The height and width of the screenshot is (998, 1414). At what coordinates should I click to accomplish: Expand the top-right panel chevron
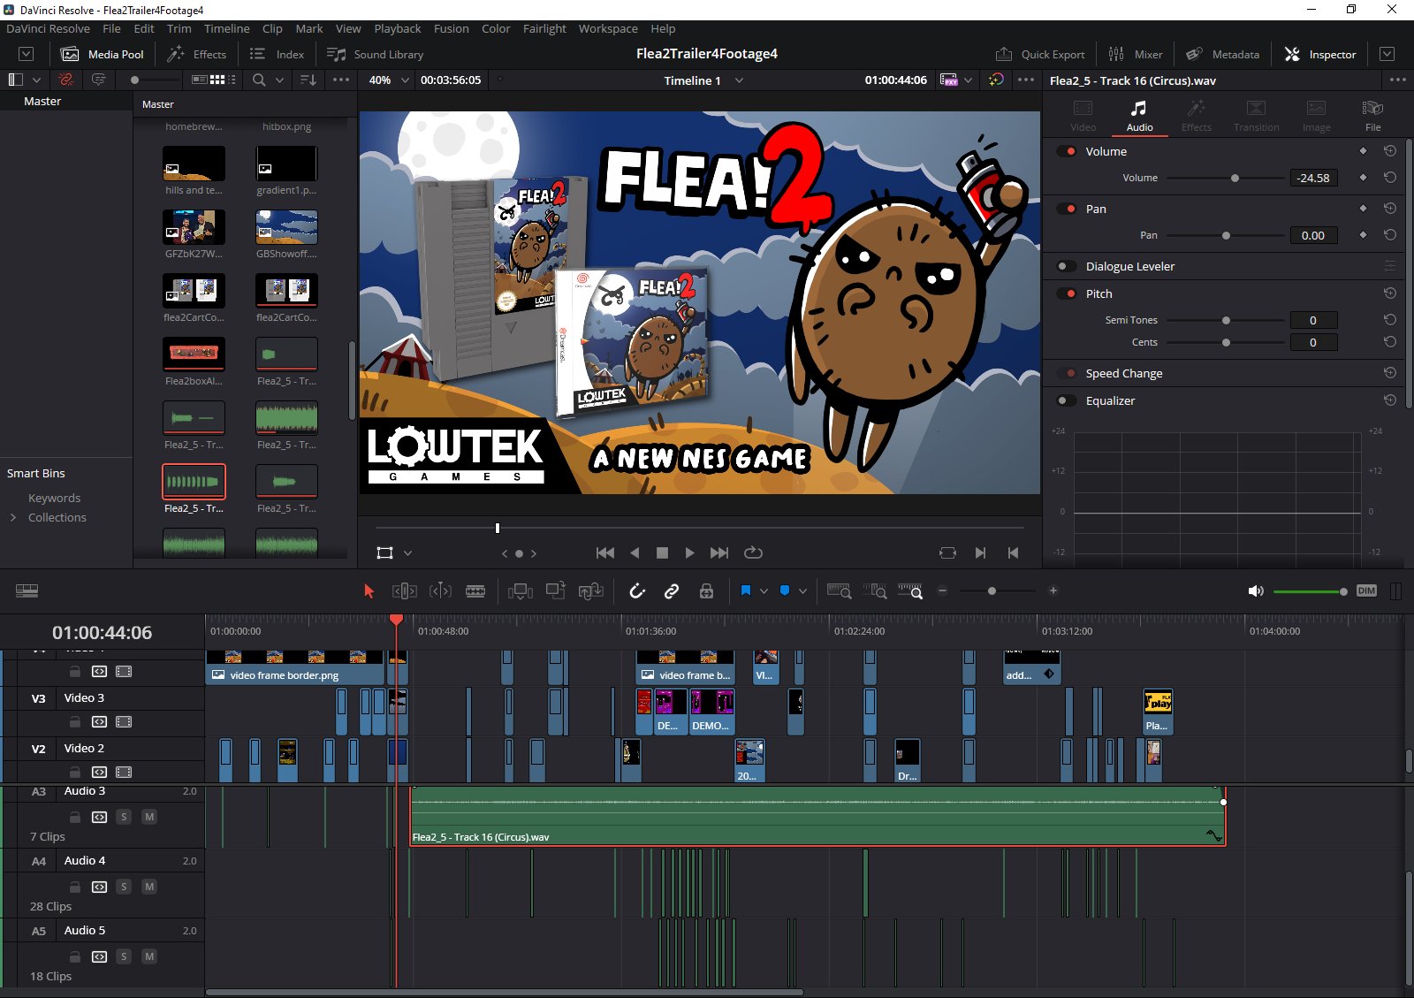coord(1387,54)
